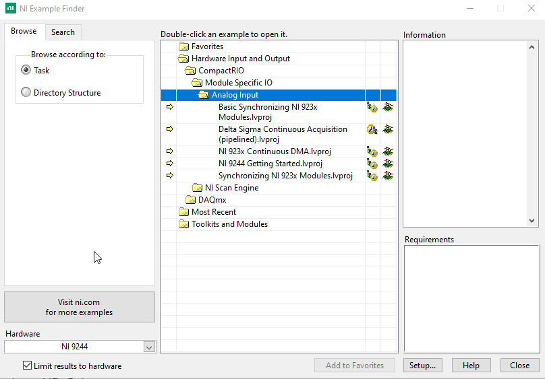545x379 pixels.
Task: Select NI 9244 Getting Started.lvproj
Action: (279, 164)
